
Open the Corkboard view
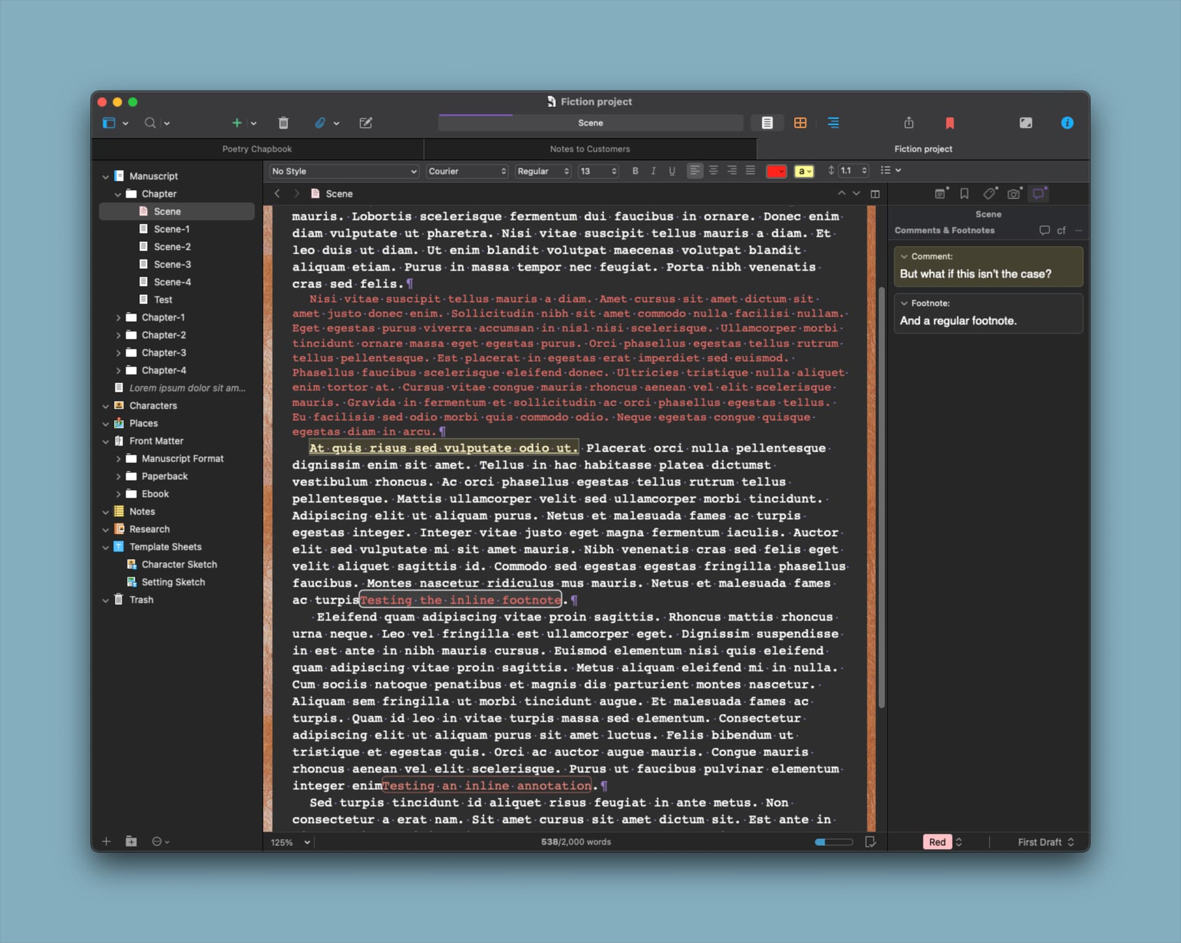(800, 122)
